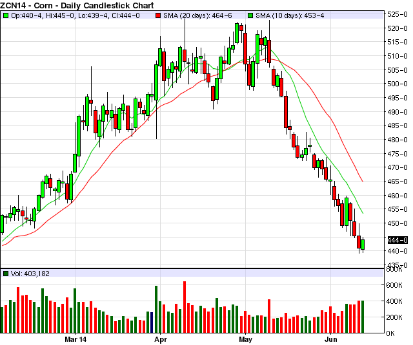Click the right end of green SMA line

pos(363,213)
